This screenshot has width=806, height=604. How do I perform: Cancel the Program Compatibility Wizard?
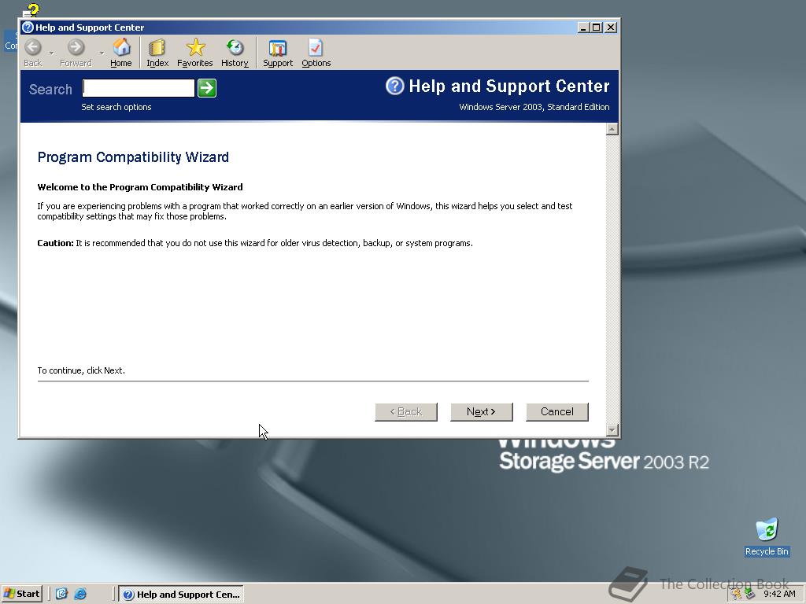click(x=557, y=412)
